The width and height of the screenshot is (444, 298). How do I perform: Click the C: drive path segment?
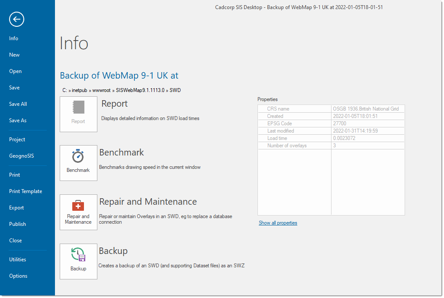point(65,90)
